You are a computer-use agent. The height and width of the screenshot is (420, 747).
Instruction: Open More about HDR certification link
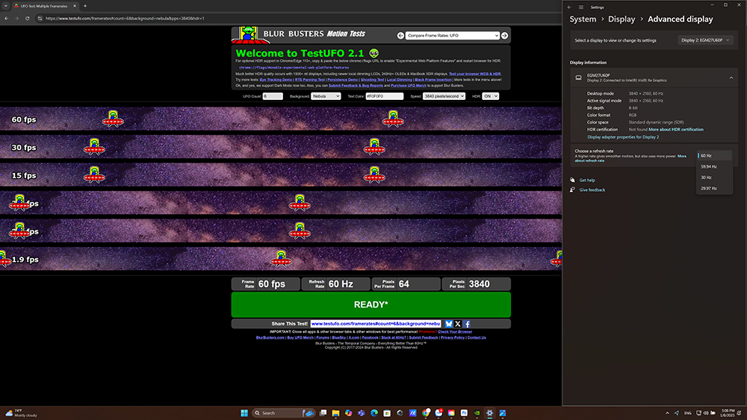point(675,129)
